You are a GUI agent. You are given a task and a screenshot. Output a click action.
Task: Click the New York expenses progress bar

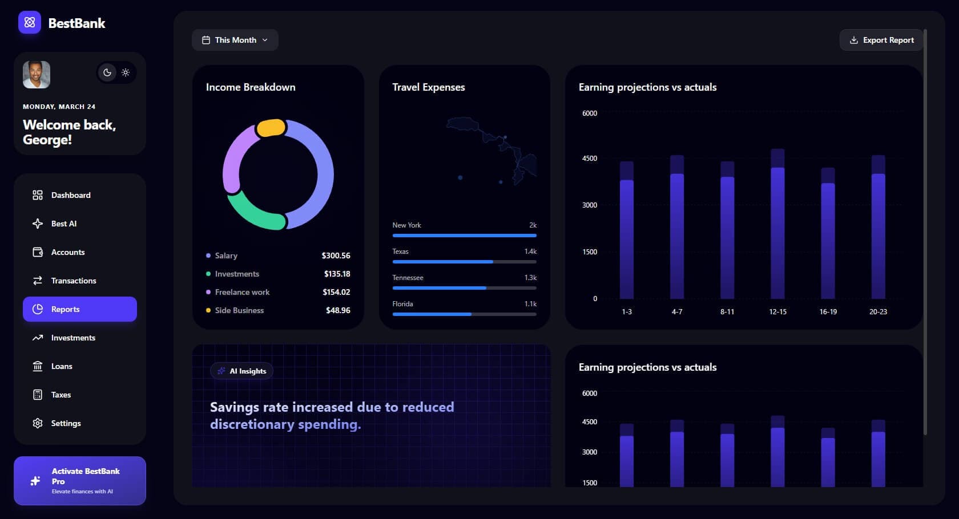click(x=464, y=236)
